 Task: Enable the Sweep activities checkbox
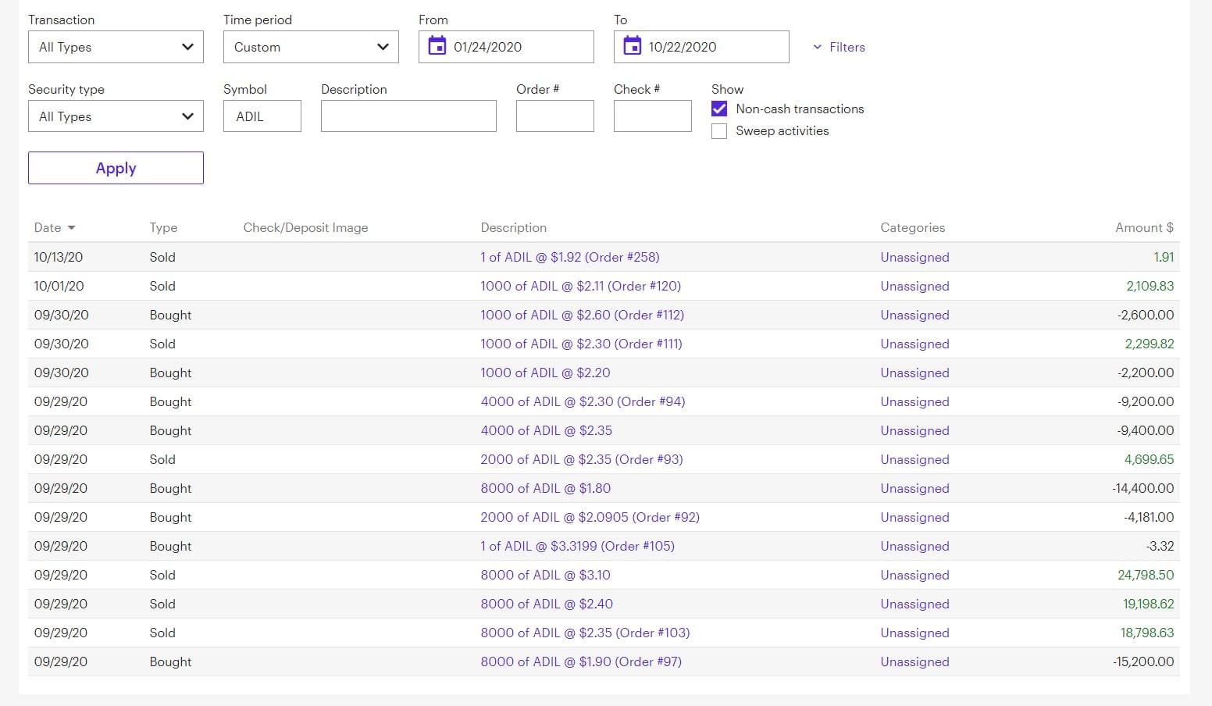click(719, 131)
